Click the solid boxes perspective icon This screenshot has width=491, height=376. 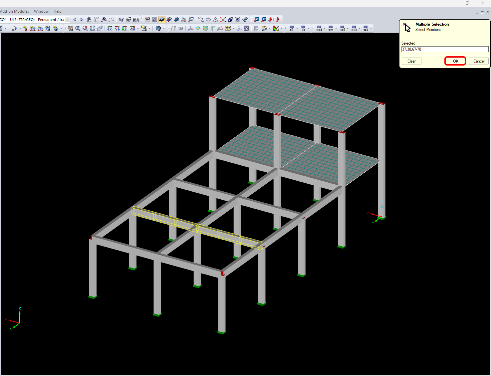pos(100,28)
